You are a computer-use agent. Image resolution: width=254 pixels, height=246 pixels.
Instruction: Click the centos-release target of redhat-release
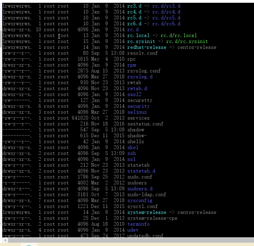coord(197,47)
